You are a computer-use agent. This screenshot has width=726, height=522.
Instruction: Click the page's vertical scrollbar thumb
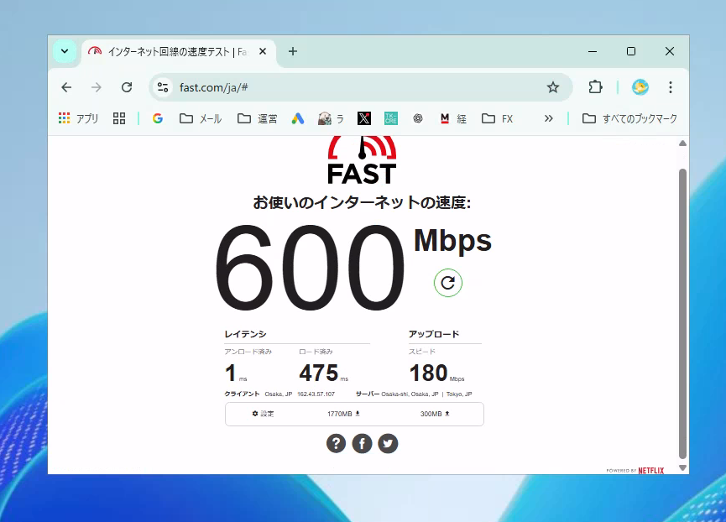pyautogui.click(x=682, y=311)
